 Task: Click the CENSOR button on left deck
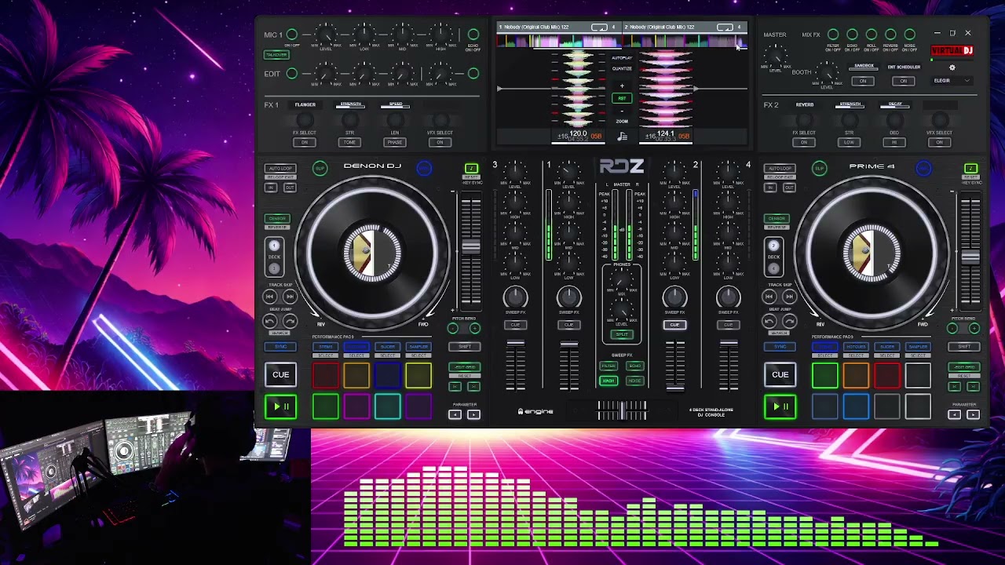277,219
